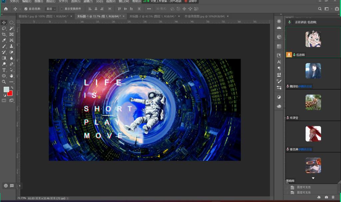The height and width of the screenshot is (202, 341).
Task: Switch to 极坐标1.jpg document tab
Action: 43,16
